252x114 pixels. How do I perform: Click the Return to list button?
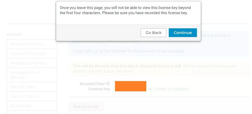pos(86,107)
